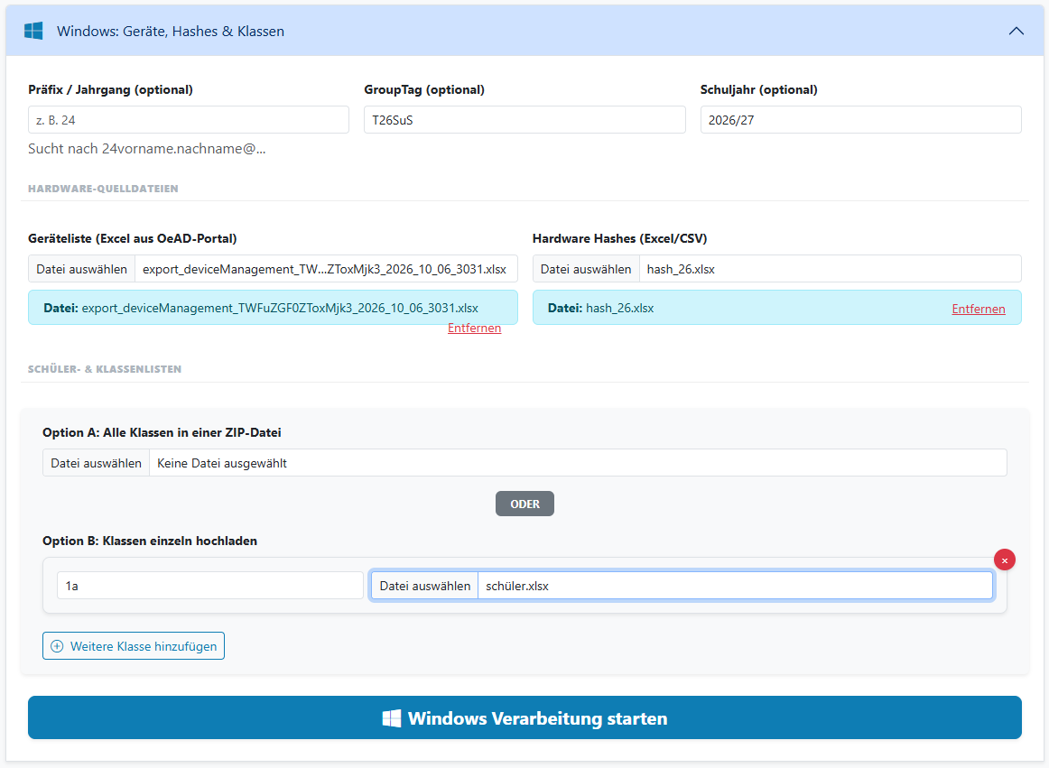Select the Schuljahr field showing 2026/27
Screen dimensions: 1049x768
[860, 120]
